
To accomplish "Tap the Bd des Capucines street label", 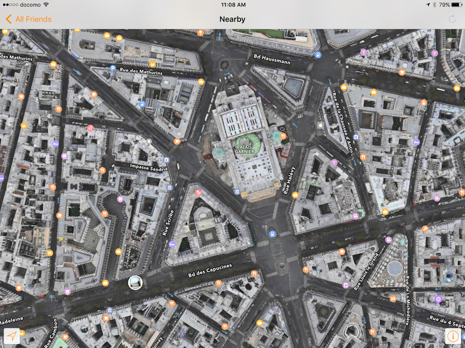I will [x=210, y=271].
